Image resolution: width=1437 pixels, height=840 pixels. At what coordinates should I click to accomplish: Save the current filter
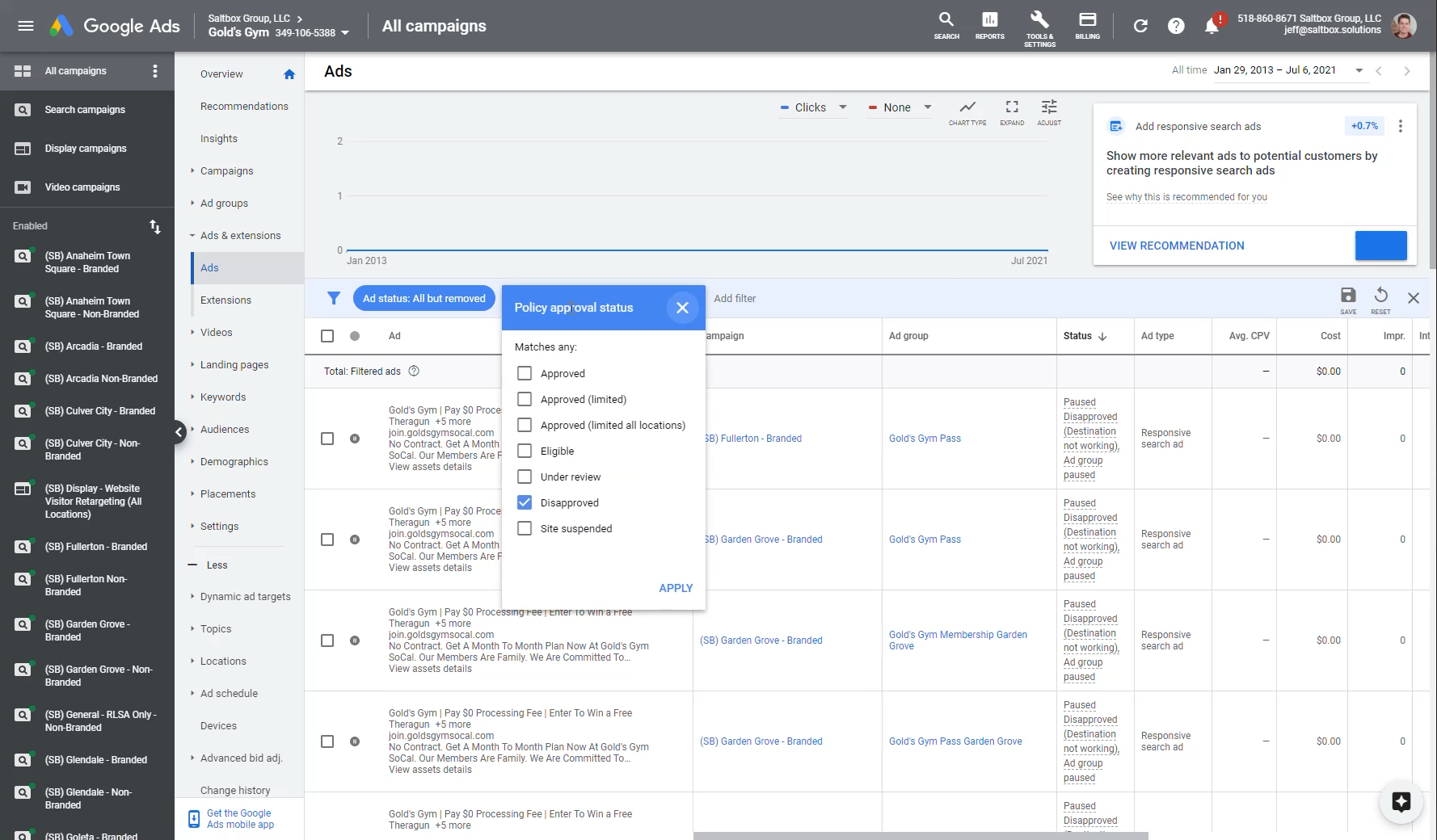pyautogui.click(x=1348, y=300)
